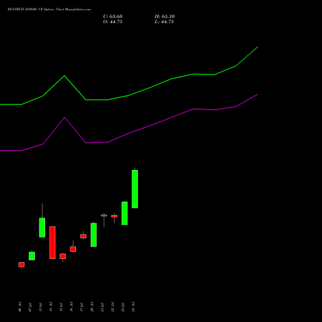Select the green candle for 20 Jul
Image resolution: width=322 pixels, height=322 pixels.
93,234
